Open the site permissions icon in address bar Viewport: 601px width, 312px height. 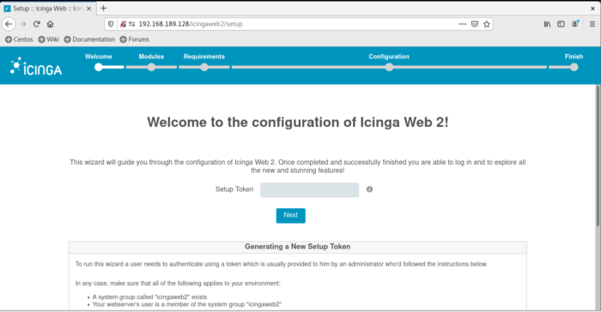click(132, 24)
